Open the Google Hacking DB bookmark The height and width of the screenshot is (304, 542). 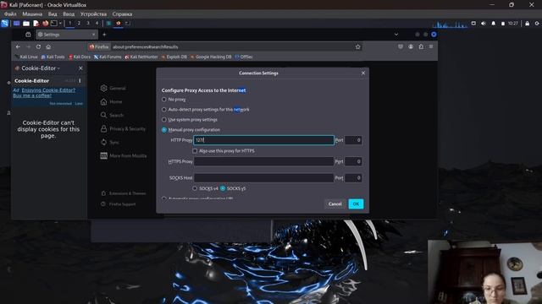[211, 57]
